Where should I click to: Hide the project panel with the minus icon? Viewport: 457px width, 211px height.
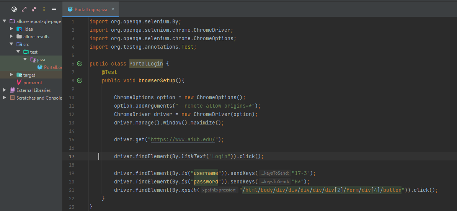click(x=54, y=9)
